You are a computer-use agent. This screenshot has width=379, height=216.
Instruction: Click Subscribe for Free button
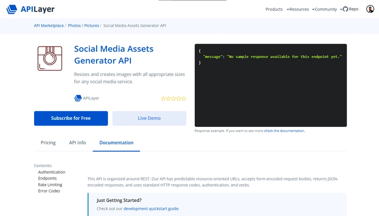[71, 118]
